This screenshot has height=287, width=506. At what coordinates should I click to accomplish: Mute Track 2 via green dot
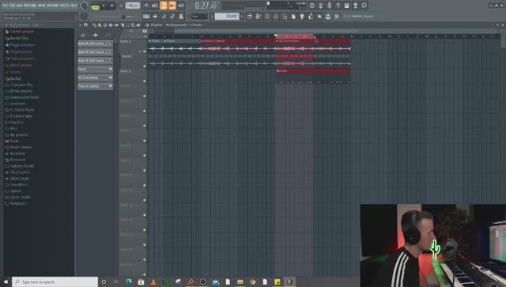coord(144,66)
